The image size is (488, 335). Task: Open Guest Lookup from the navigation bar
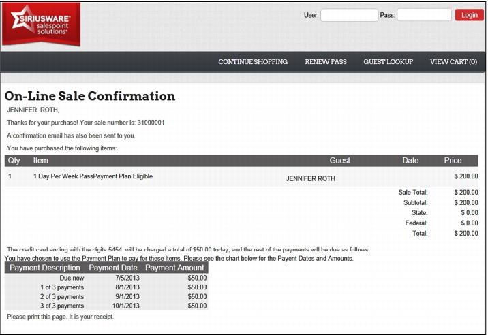click(x=388, y=61)
